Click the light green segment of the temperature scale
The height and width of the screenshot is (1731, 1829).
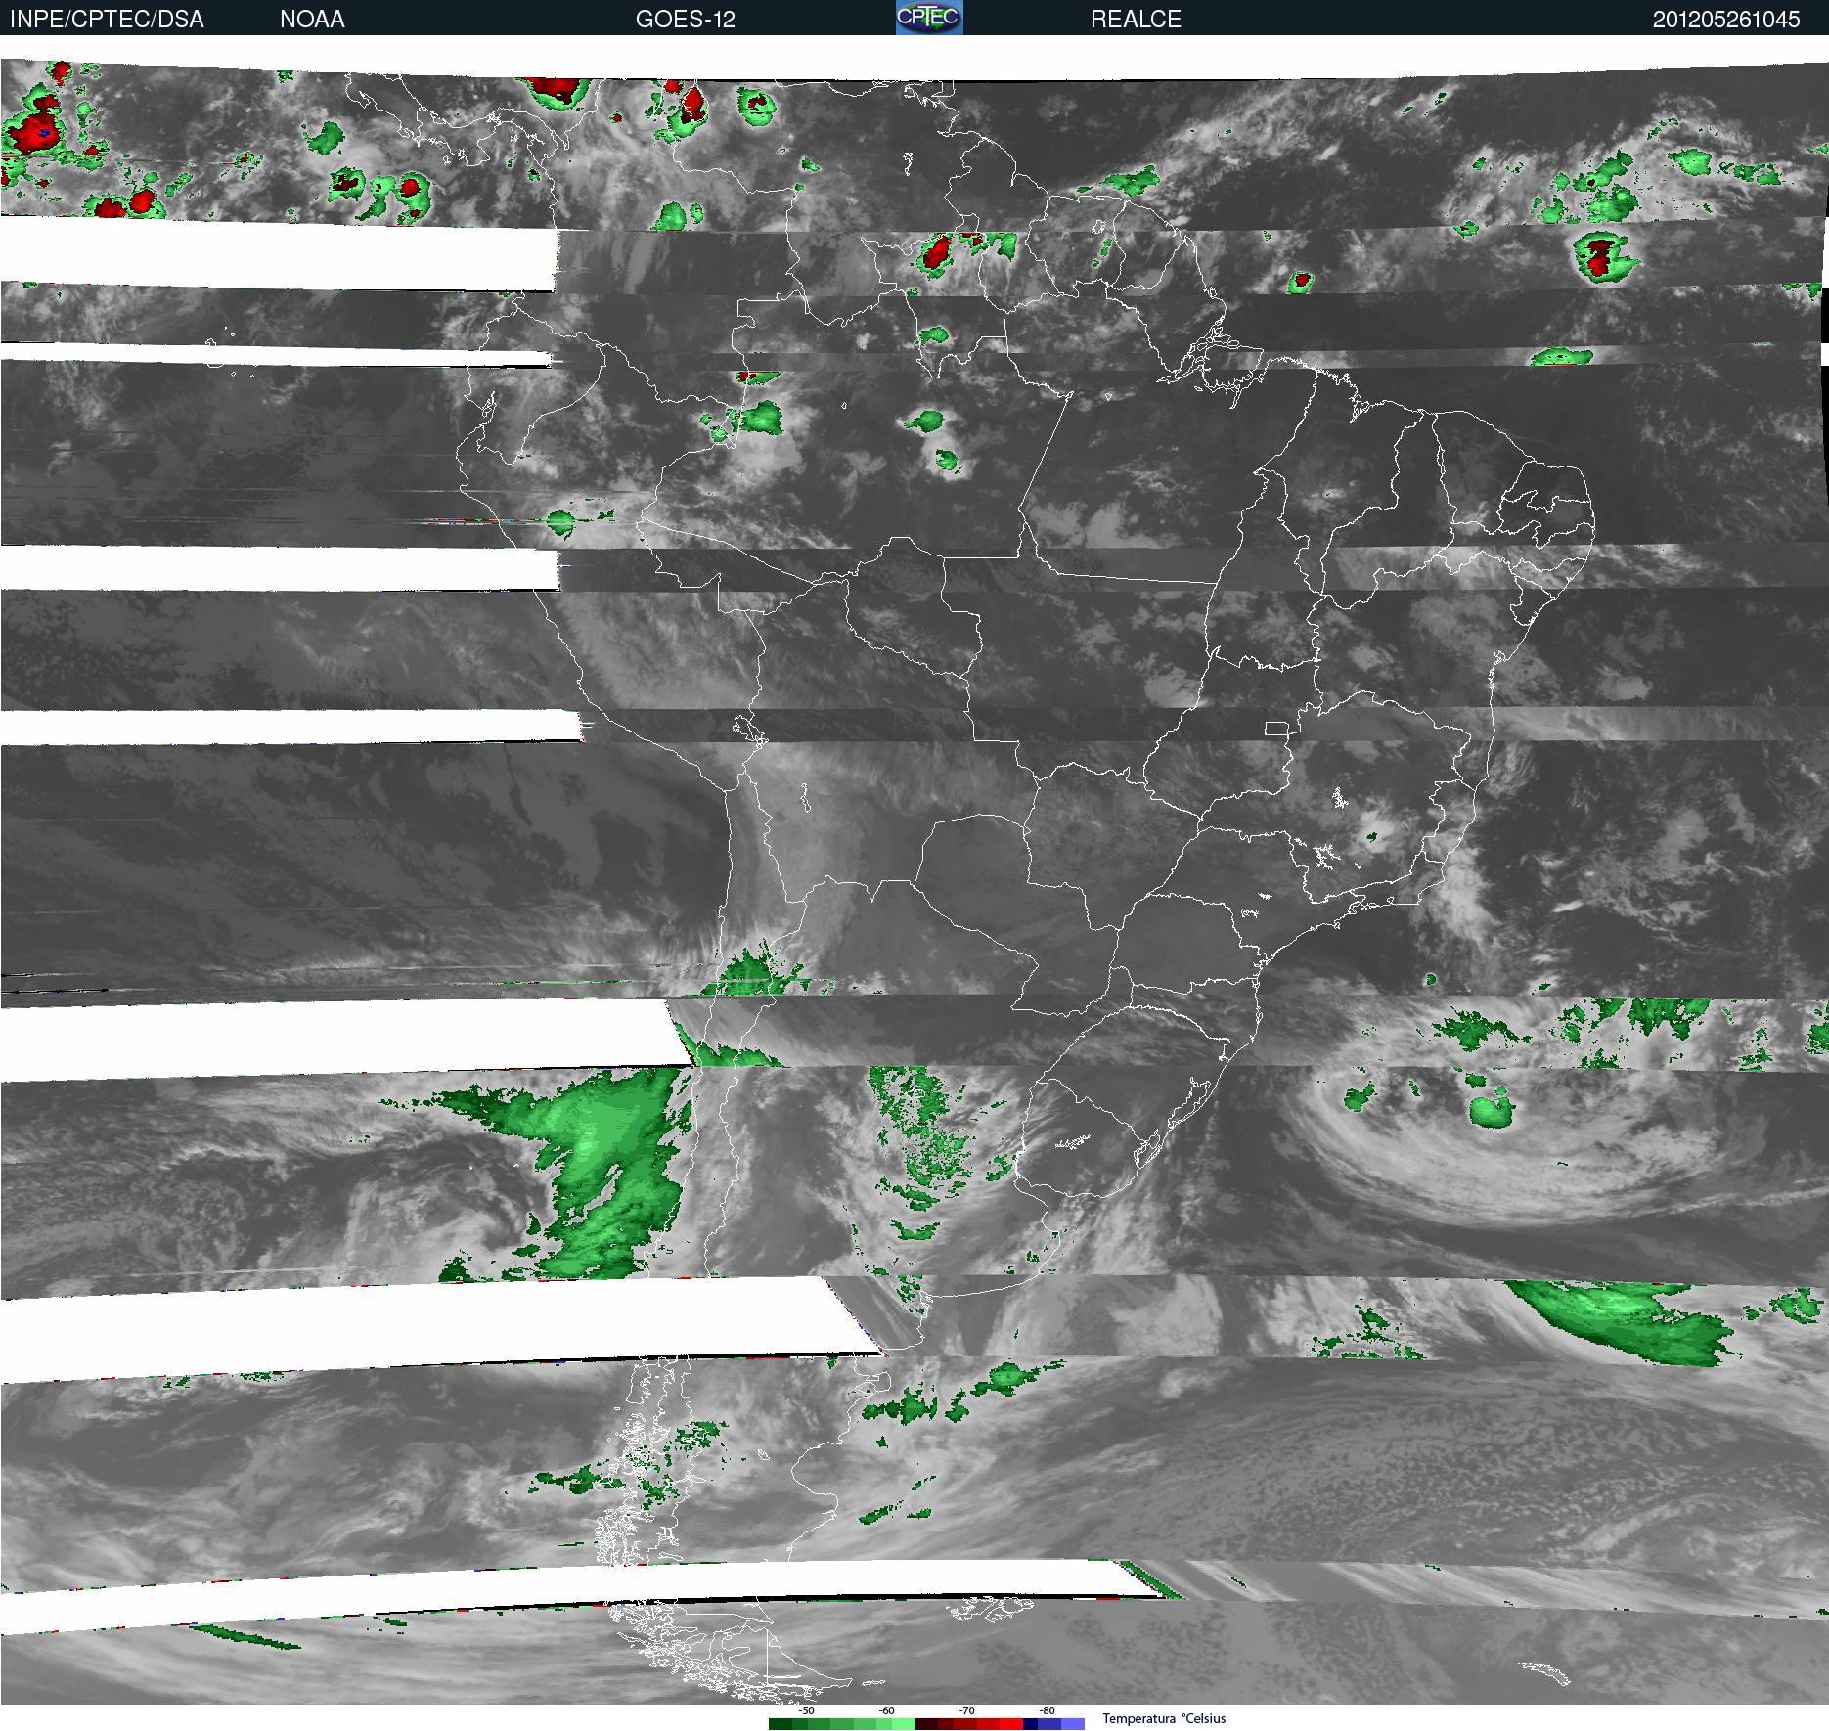click(x=904, y=1724)
